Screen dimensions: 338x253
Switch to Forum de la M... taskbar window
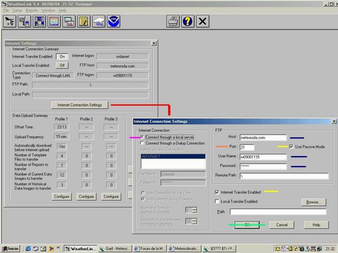[x=150, y=249]
